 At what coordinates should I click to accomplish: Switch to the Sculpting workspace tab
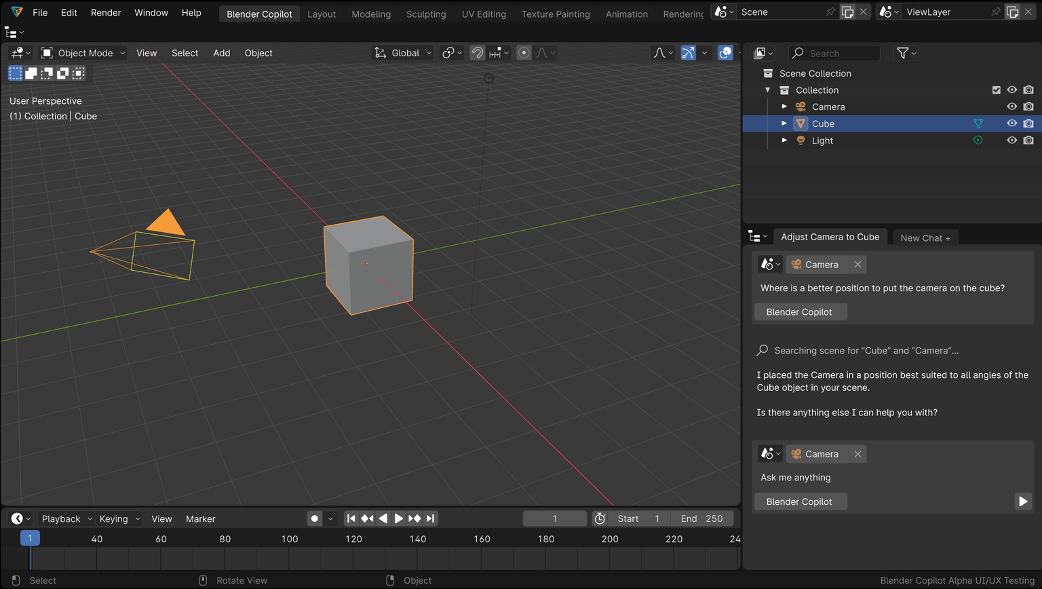tap(426, 14)
